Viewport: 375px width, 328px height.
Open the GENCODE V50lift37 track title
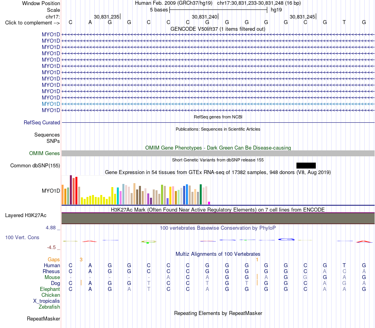coord(218,29)
